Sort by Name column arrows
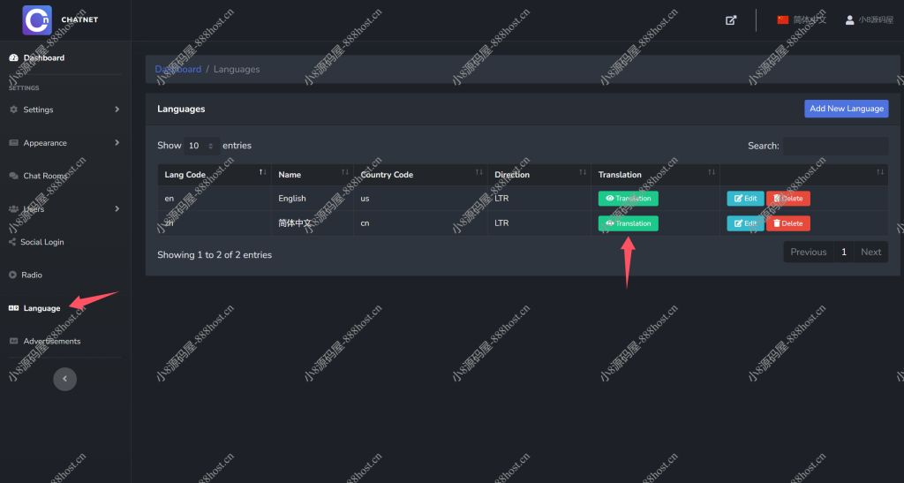 point(345,172)
